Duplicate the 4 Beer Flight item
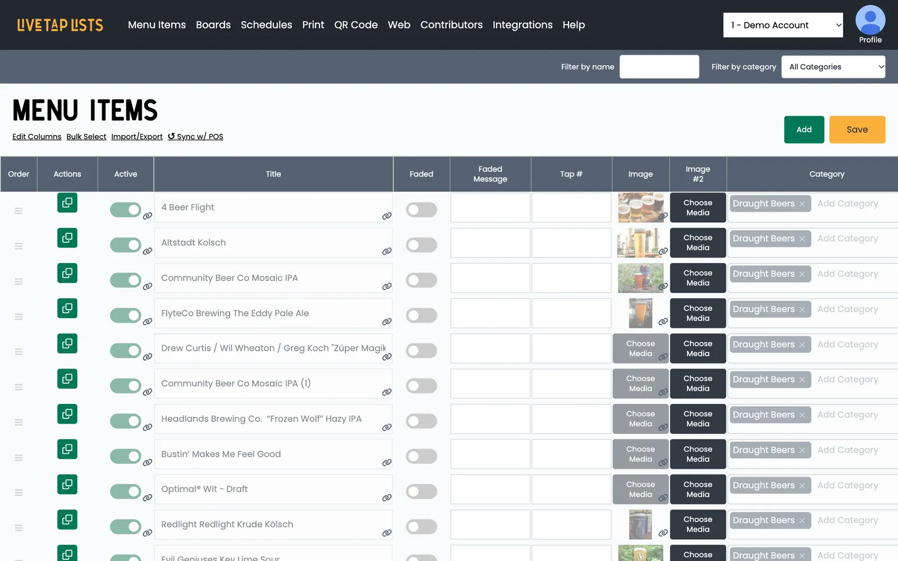Image resolution: width=898 pixels, height=561 pixels. (67, 203)
